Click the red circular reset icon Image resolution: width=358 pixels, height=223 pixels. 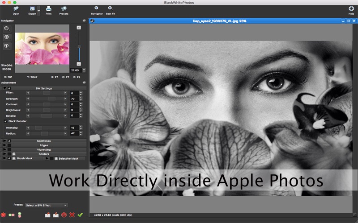(64, 215)
